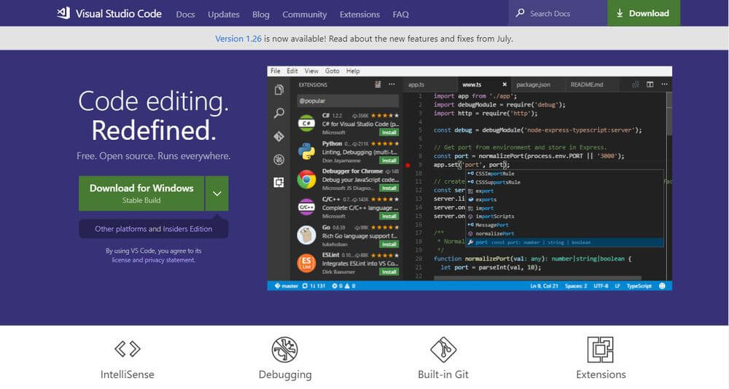Image resolution: width=729 pixels, height=389 pixels.
Task: Click the Extensions feature icon
Action: coord(600,350)
